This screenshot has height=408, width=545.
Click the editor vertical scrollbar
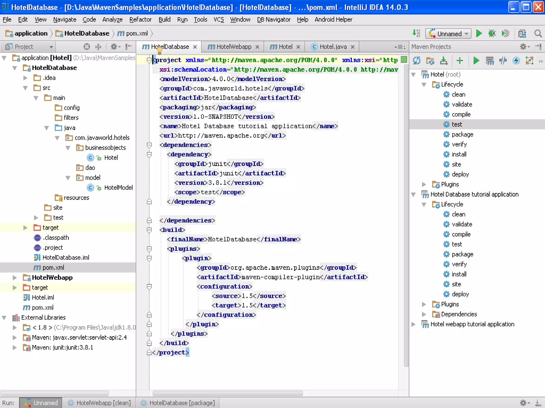(x=406, y=215)
